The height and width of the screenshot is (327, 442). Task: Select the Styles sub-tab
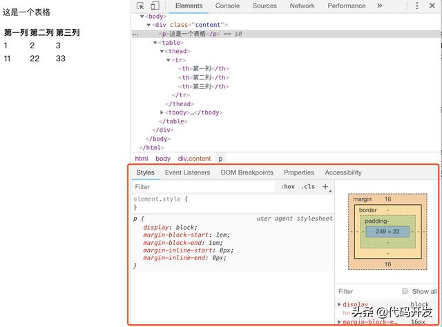(x=146, y=172)
